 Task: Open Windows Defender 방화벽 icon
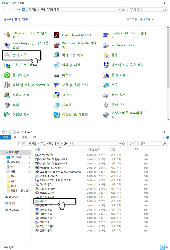(x=57, y=45)
